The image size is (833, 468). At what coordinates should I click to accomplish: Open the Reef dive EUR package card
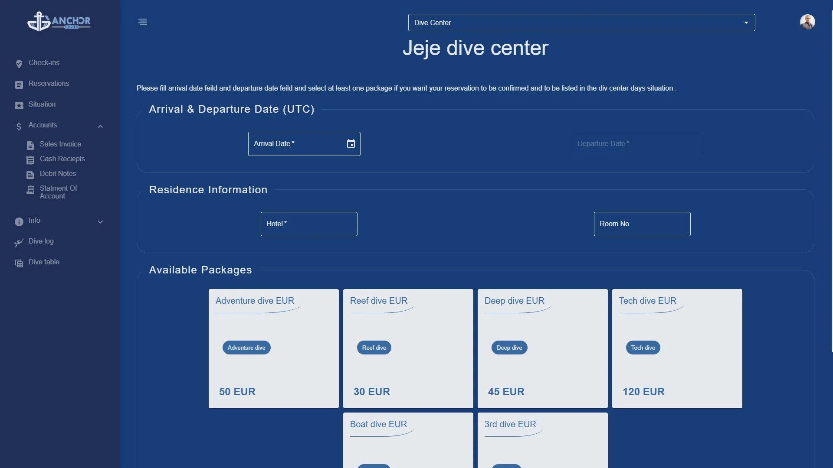pos(408,348)
